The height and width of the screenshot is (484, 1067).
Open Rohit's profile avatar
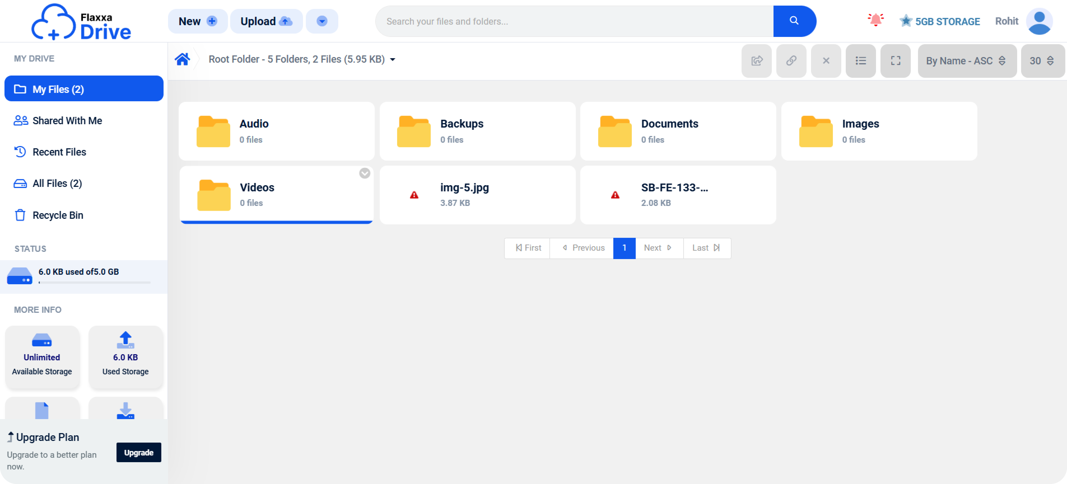pos(1039,22)
